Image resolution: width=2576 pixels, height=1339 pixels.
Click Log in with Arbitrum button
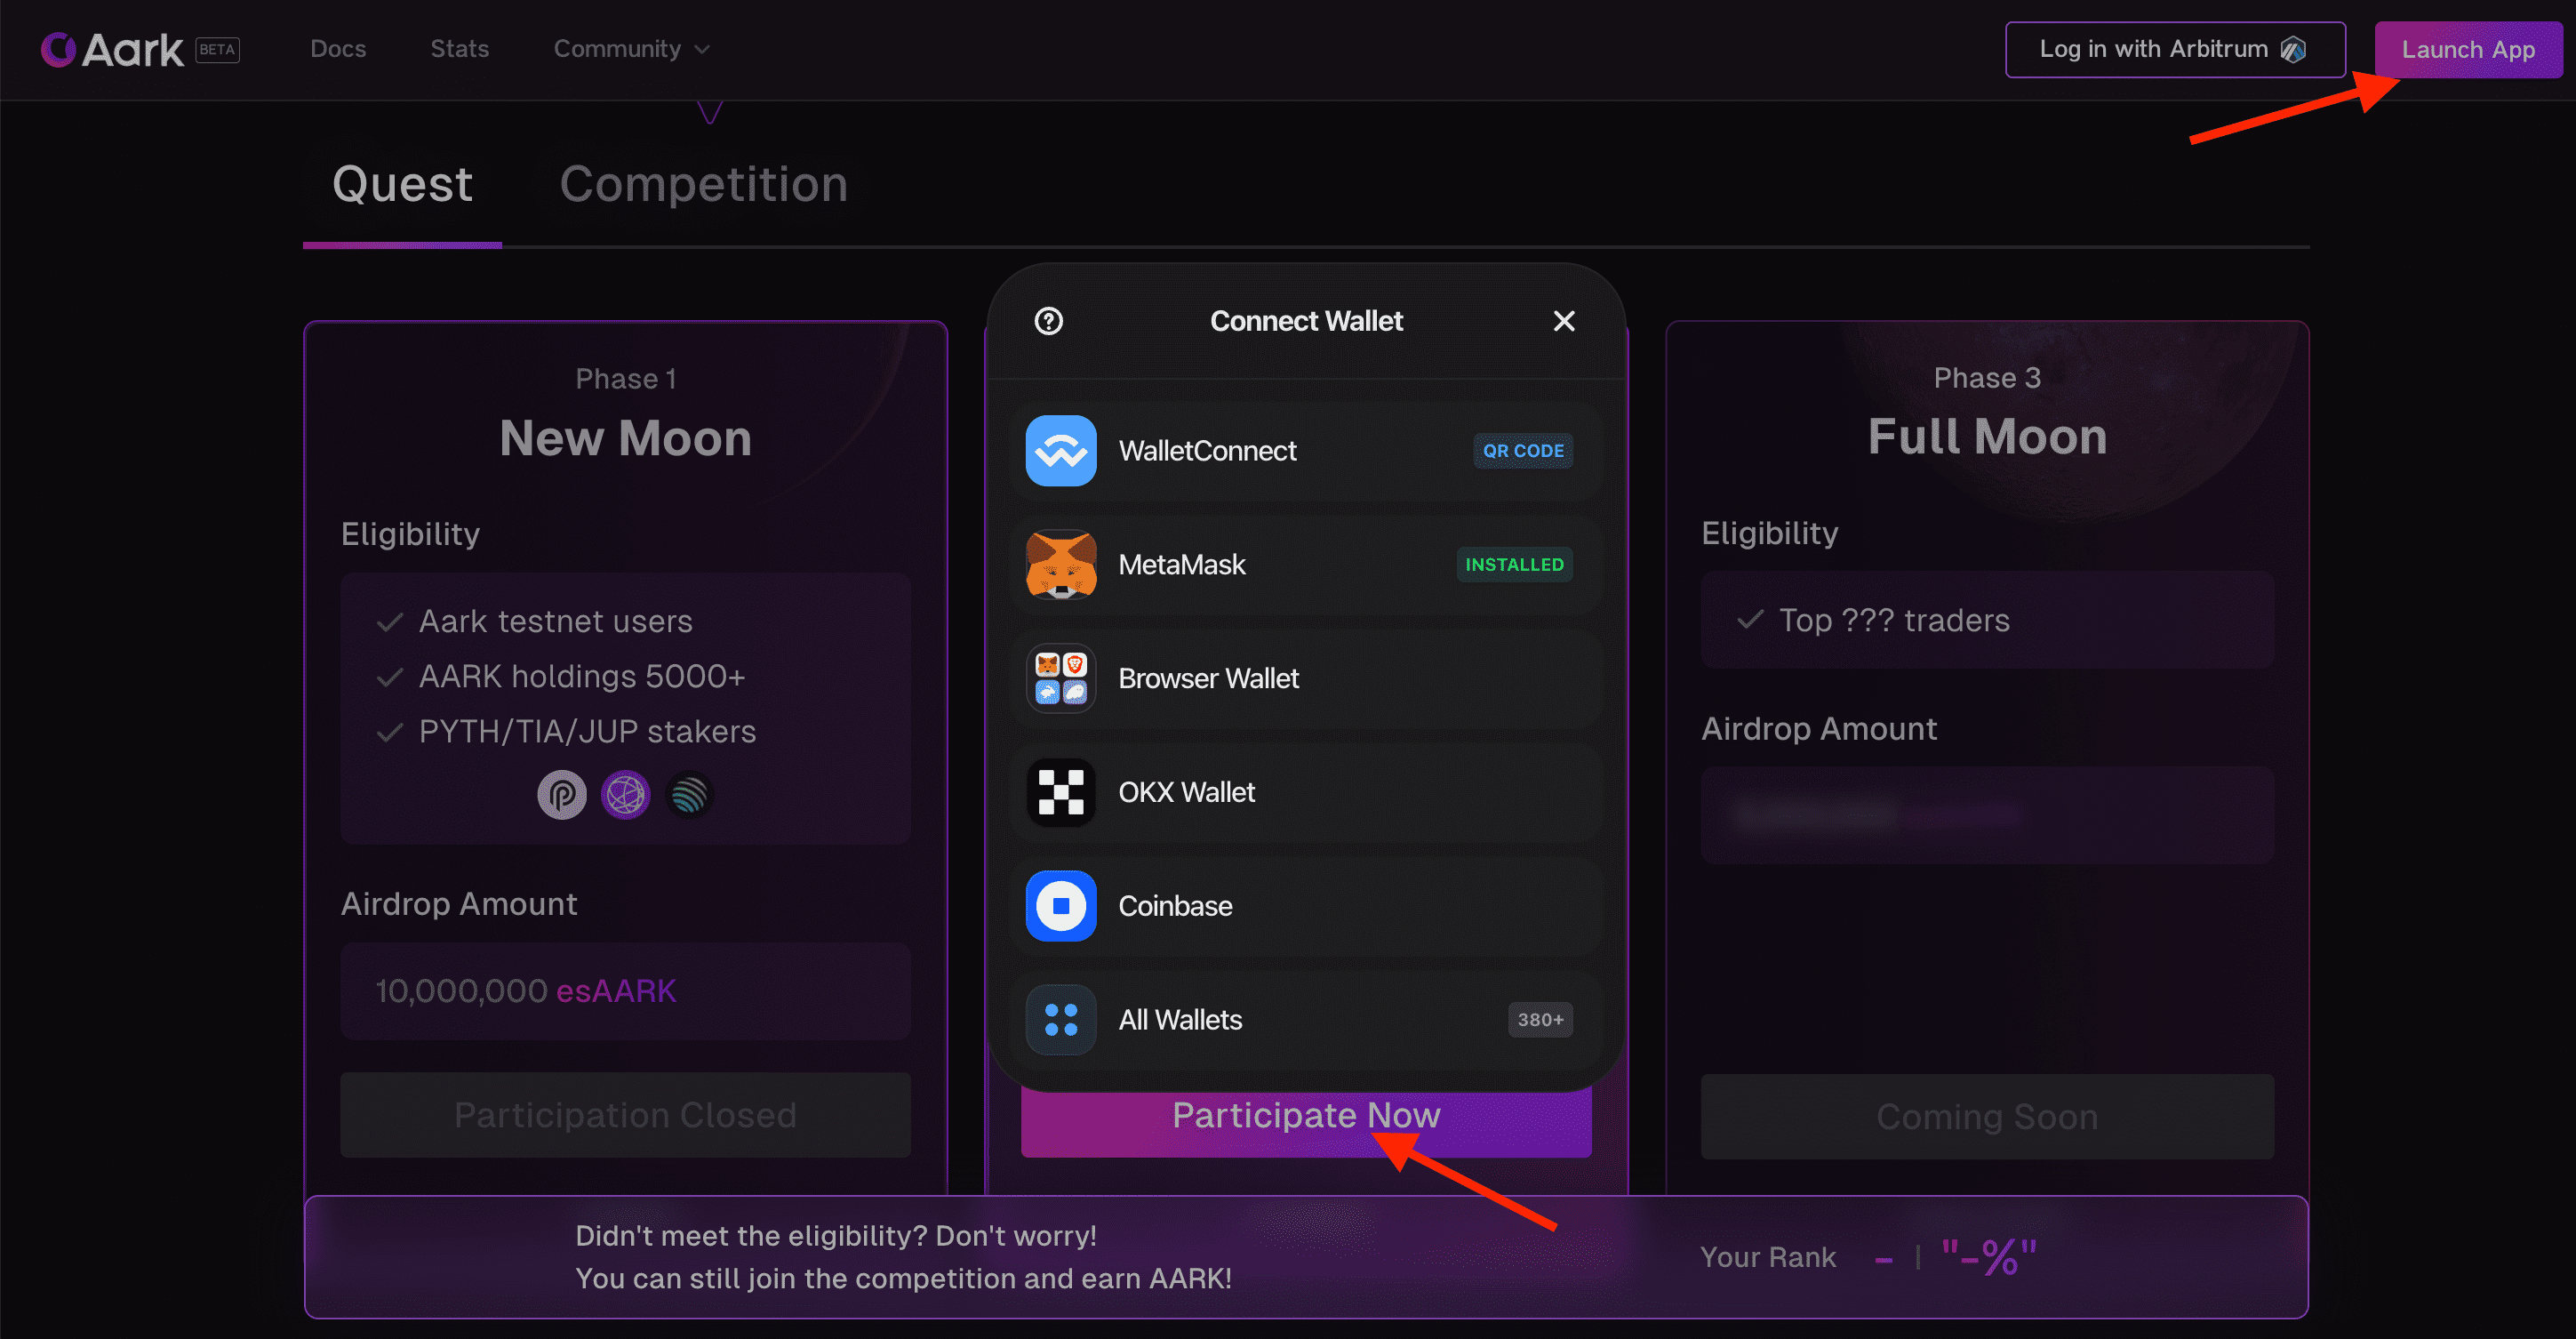click(x=2175, y=49)
